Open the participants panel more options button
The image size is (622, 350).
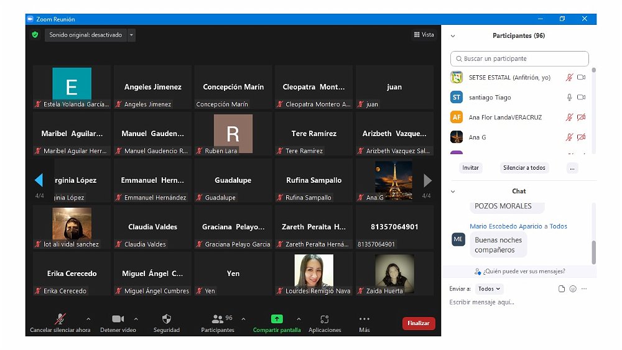point(572,168)
